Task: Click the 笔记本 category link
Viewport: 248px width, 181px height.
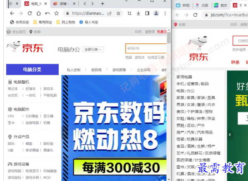Action: tap(13, 89)
